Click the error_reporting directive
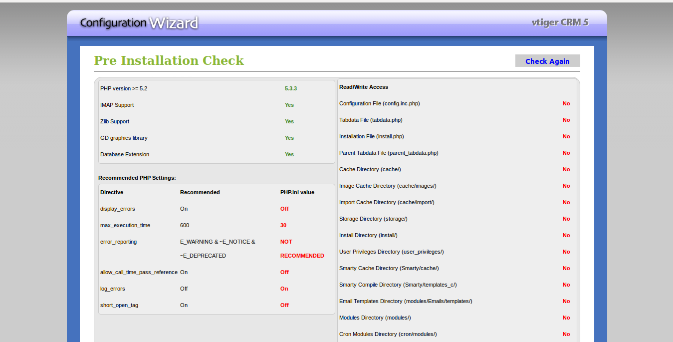The width and height of the screenshot is (673, 342). tap(118, 242)
